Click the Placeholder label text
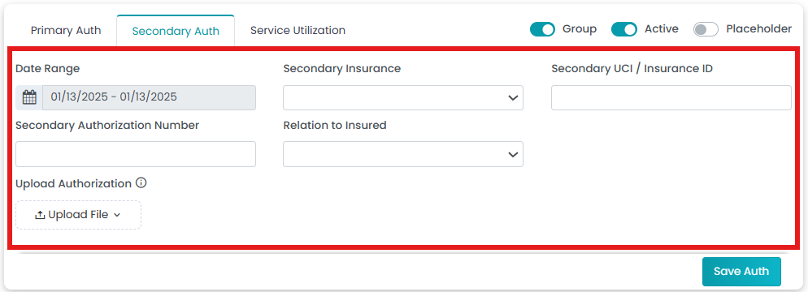Image resolution: width=808 pixels, height=292 pixels. click(759, 28)
